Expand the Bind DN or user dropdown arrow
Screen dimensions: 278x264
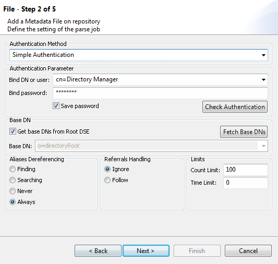pos(263,80)
